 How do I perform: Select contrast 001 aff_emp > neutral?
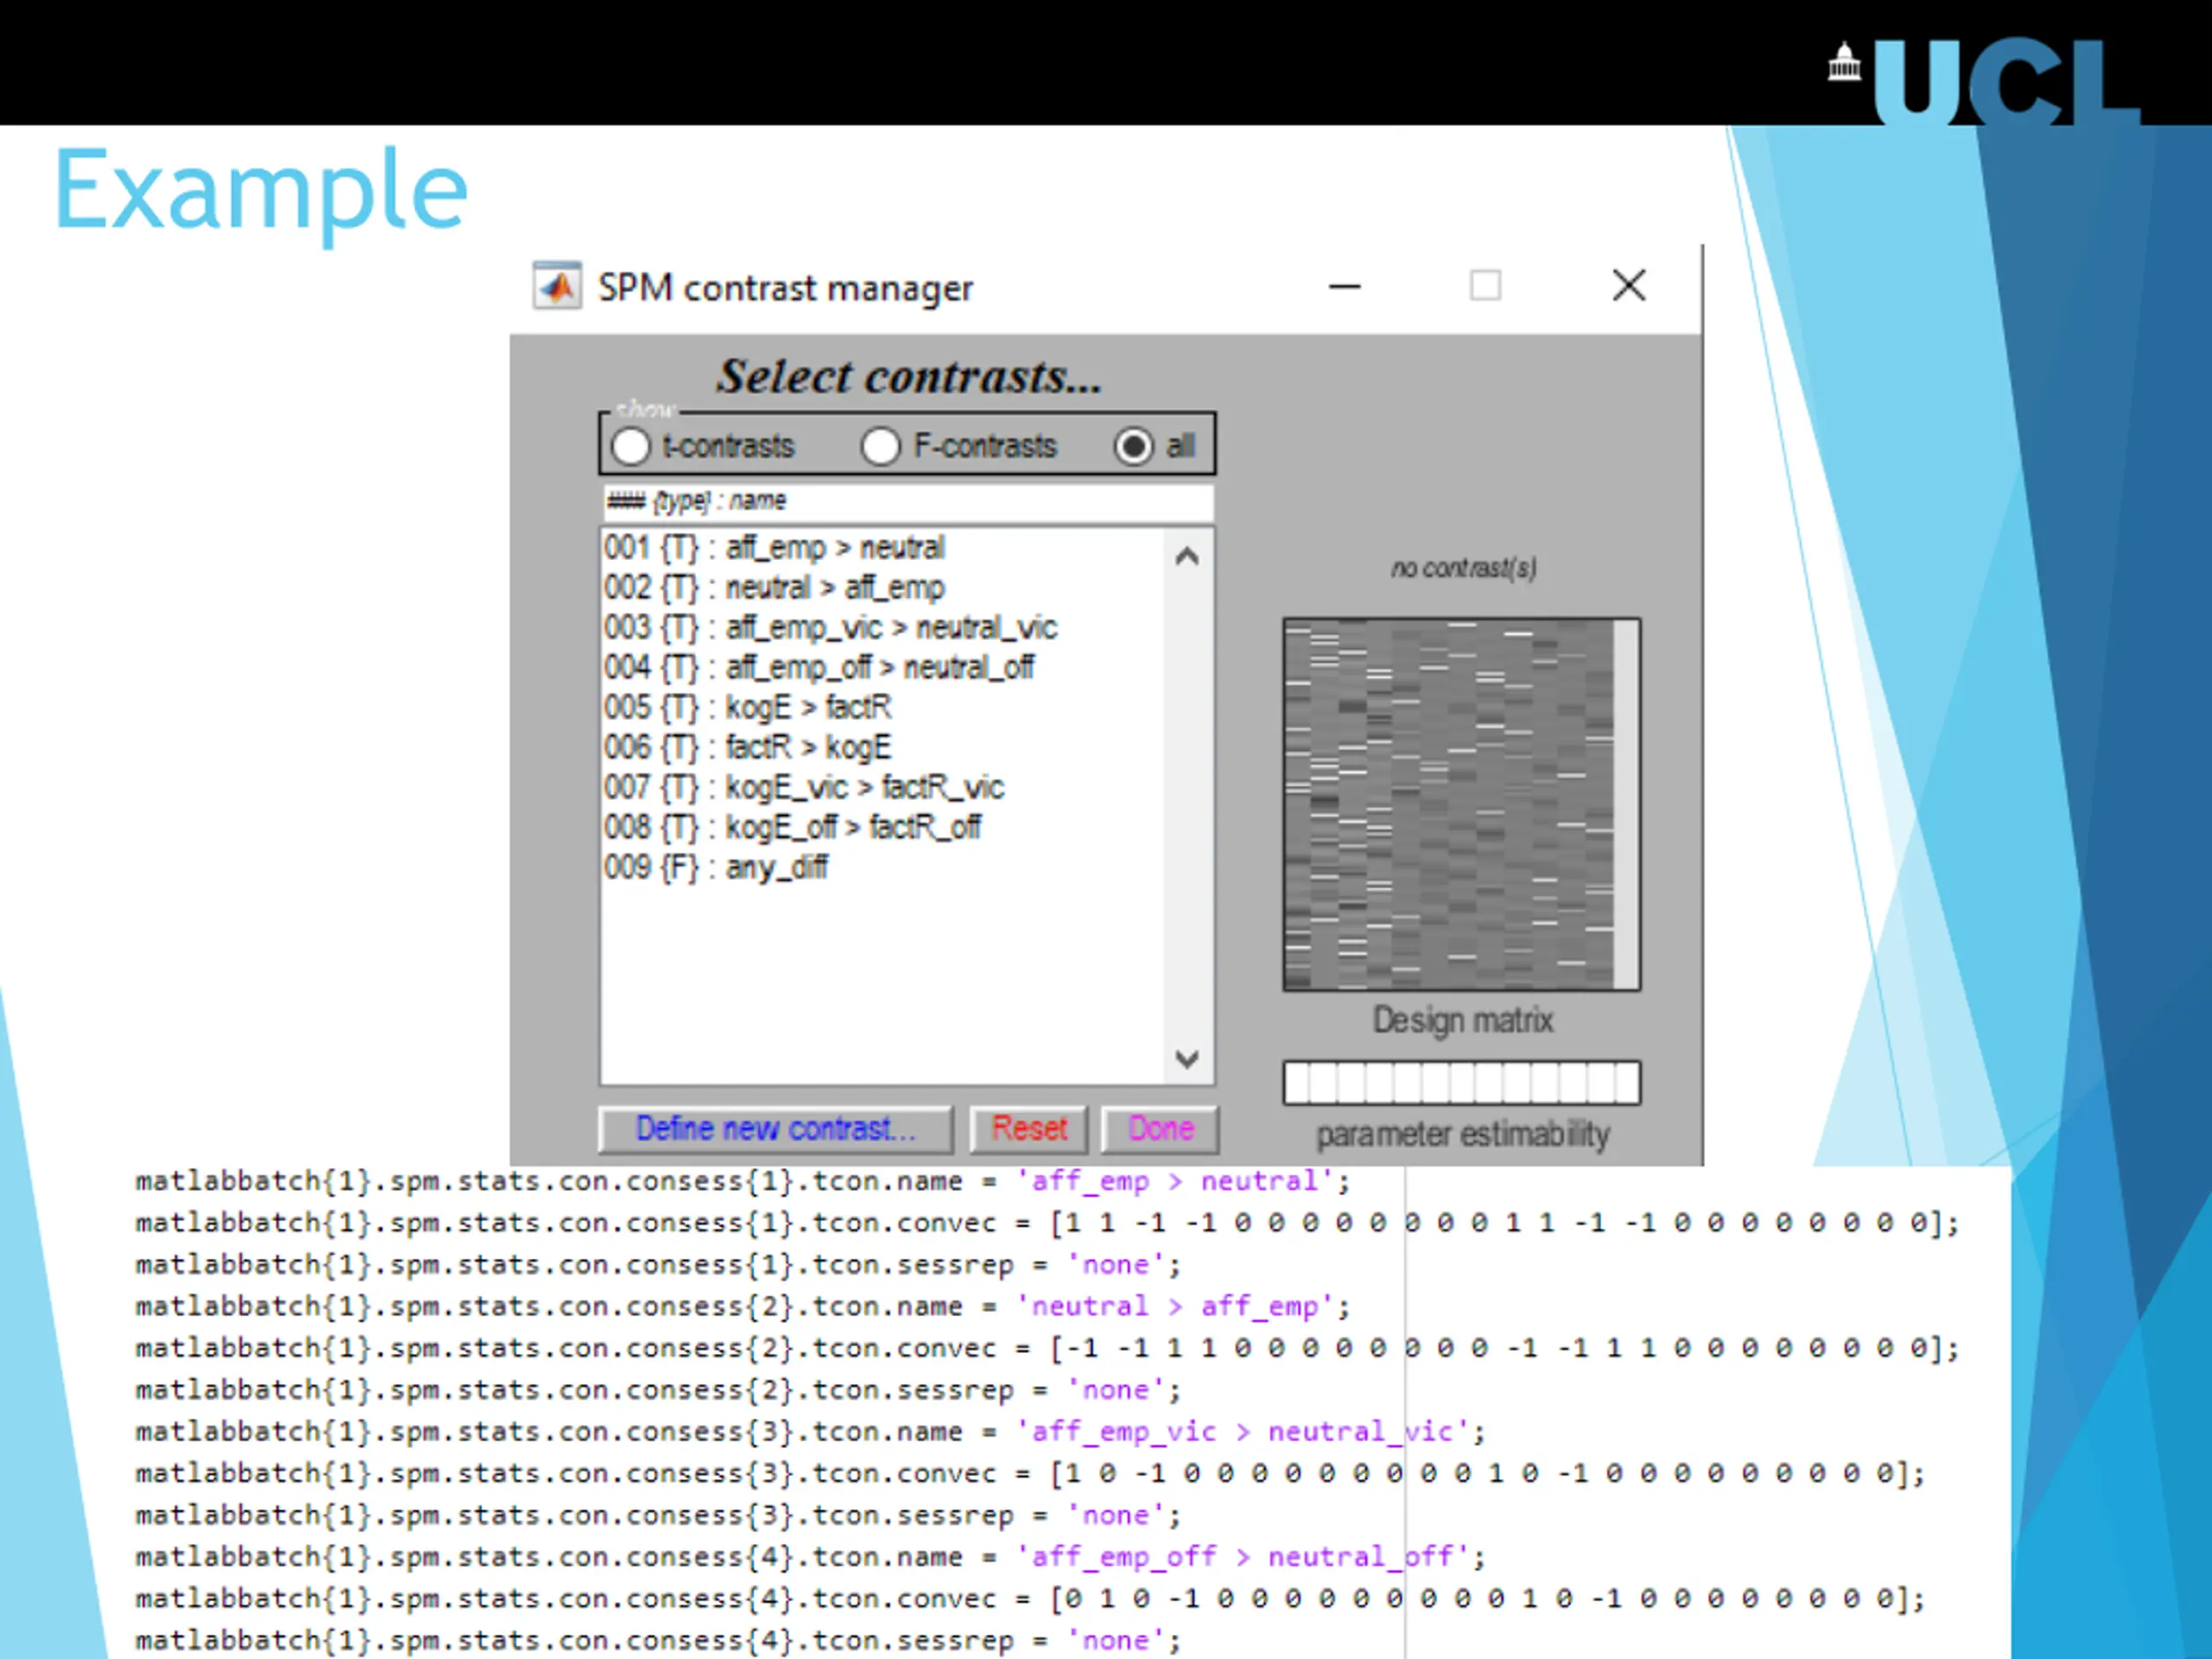(774, 548)
